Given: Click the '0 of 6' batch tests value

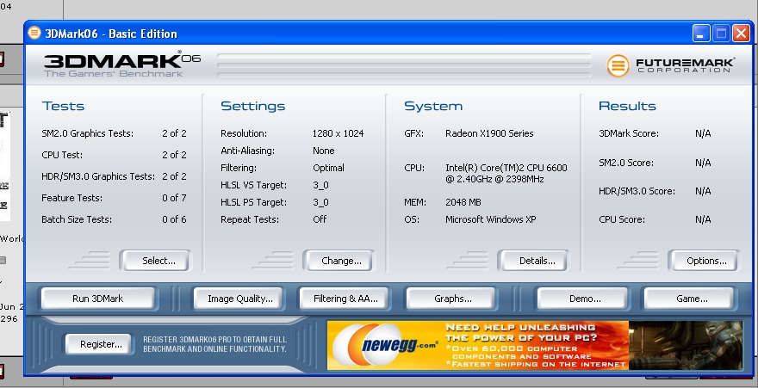Looking at the screenshot, I should tap(174, 219).
